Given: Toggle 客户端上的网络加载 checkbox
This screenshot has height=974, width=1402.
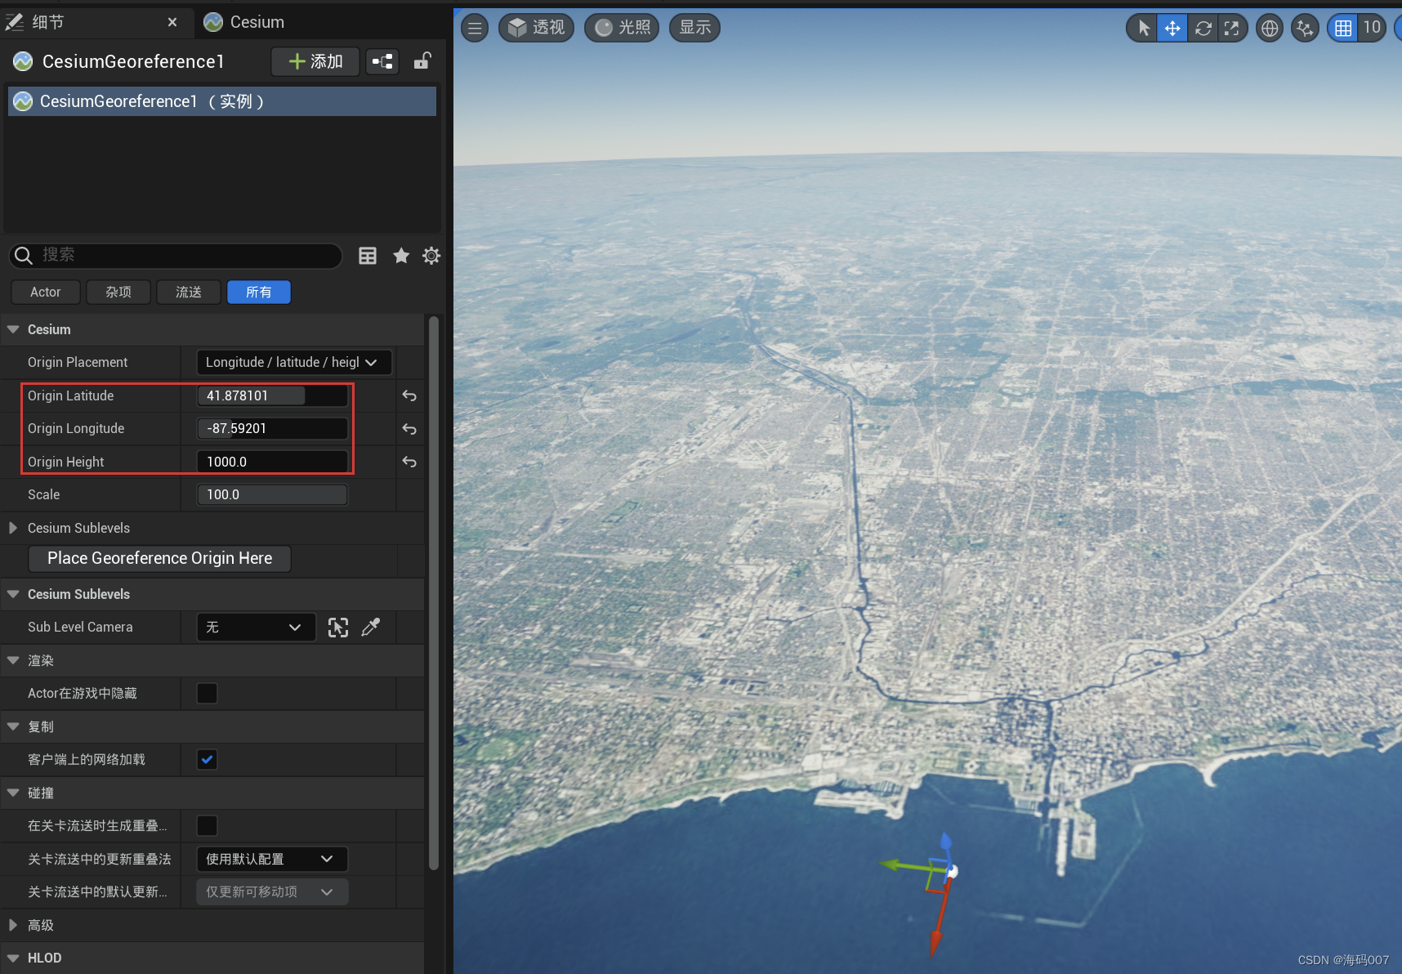Looking at the screenshot, I should (x=208, y=759).
